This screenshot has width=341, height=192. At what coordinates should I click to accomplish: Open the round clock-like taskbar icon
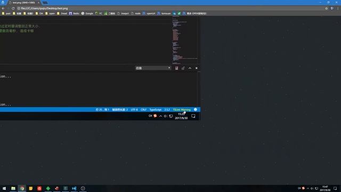(x=83, y=188)
